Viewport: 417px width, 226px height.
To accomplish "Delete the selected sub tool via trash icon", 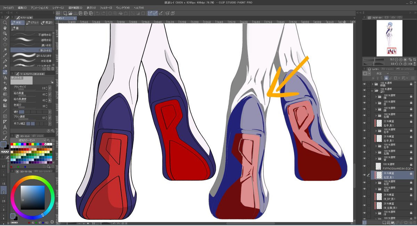I will (x=52, y=69).
